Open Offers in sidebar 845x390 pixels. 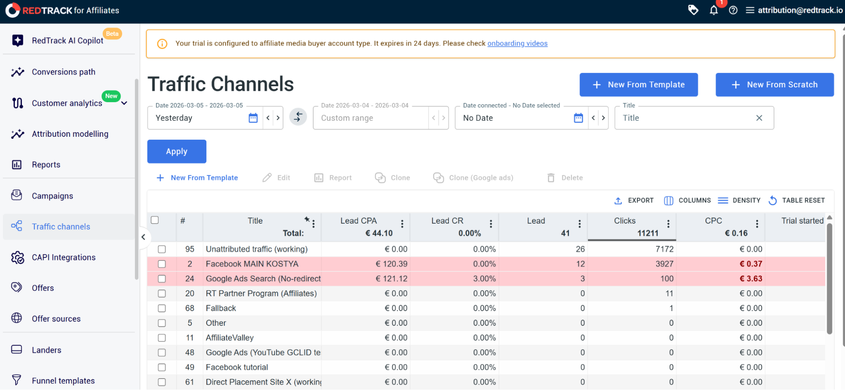[43, 288]
